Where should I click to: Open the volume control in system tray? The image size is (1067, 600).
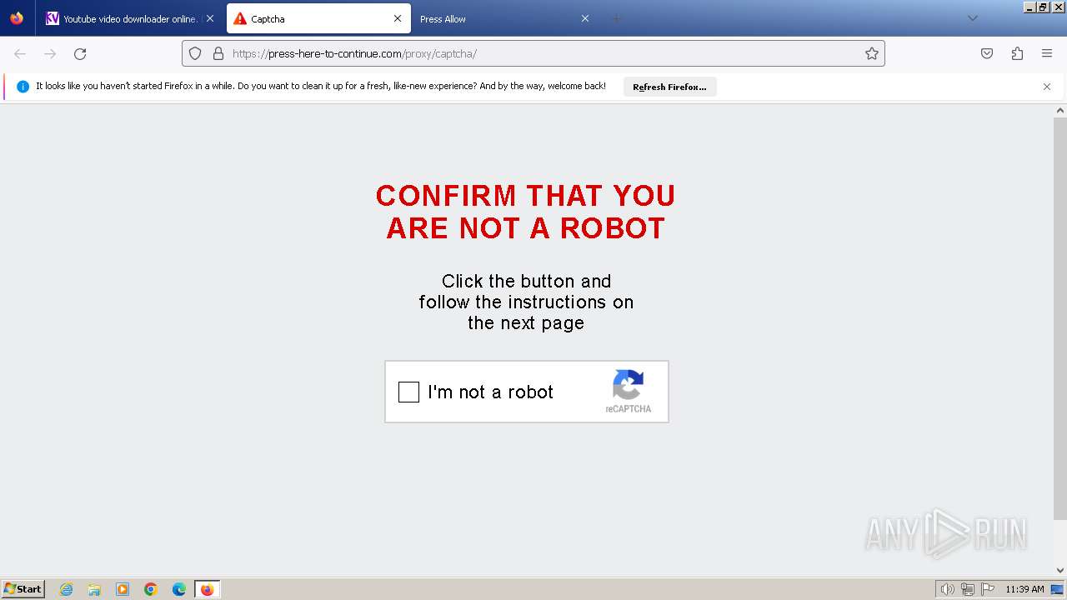pos(947,589)
